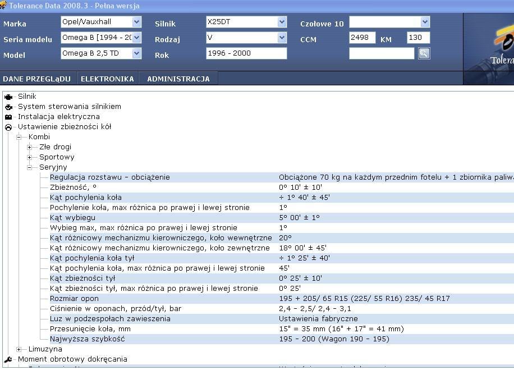514x370 pixels.
Task: Select Ciśnienie w oponach row
Action: 282,309
